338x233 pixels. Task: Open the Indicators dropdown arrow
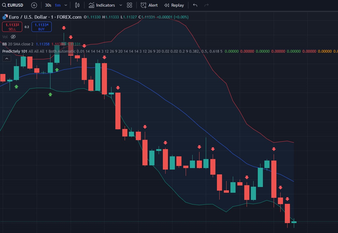120,5
